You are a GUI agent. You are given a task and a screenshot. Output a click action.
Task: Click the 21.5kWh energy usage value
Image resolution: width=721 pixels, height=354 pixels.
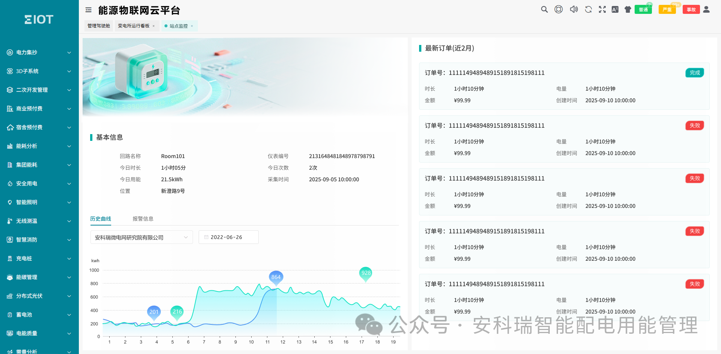click(172, 179)
